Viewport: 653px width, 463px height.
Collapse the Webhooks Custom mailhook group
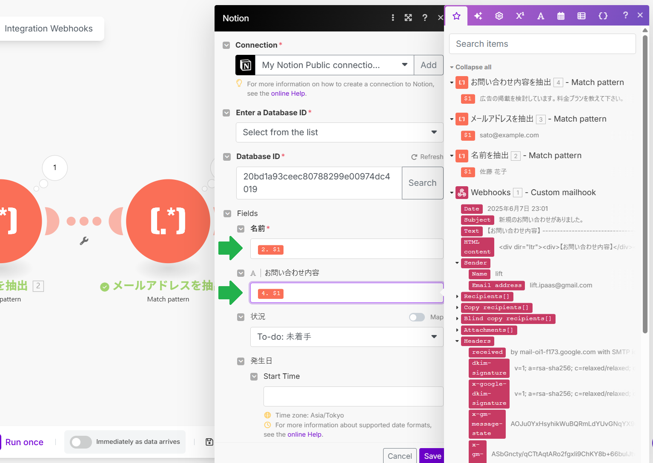(x=452, y=193)
